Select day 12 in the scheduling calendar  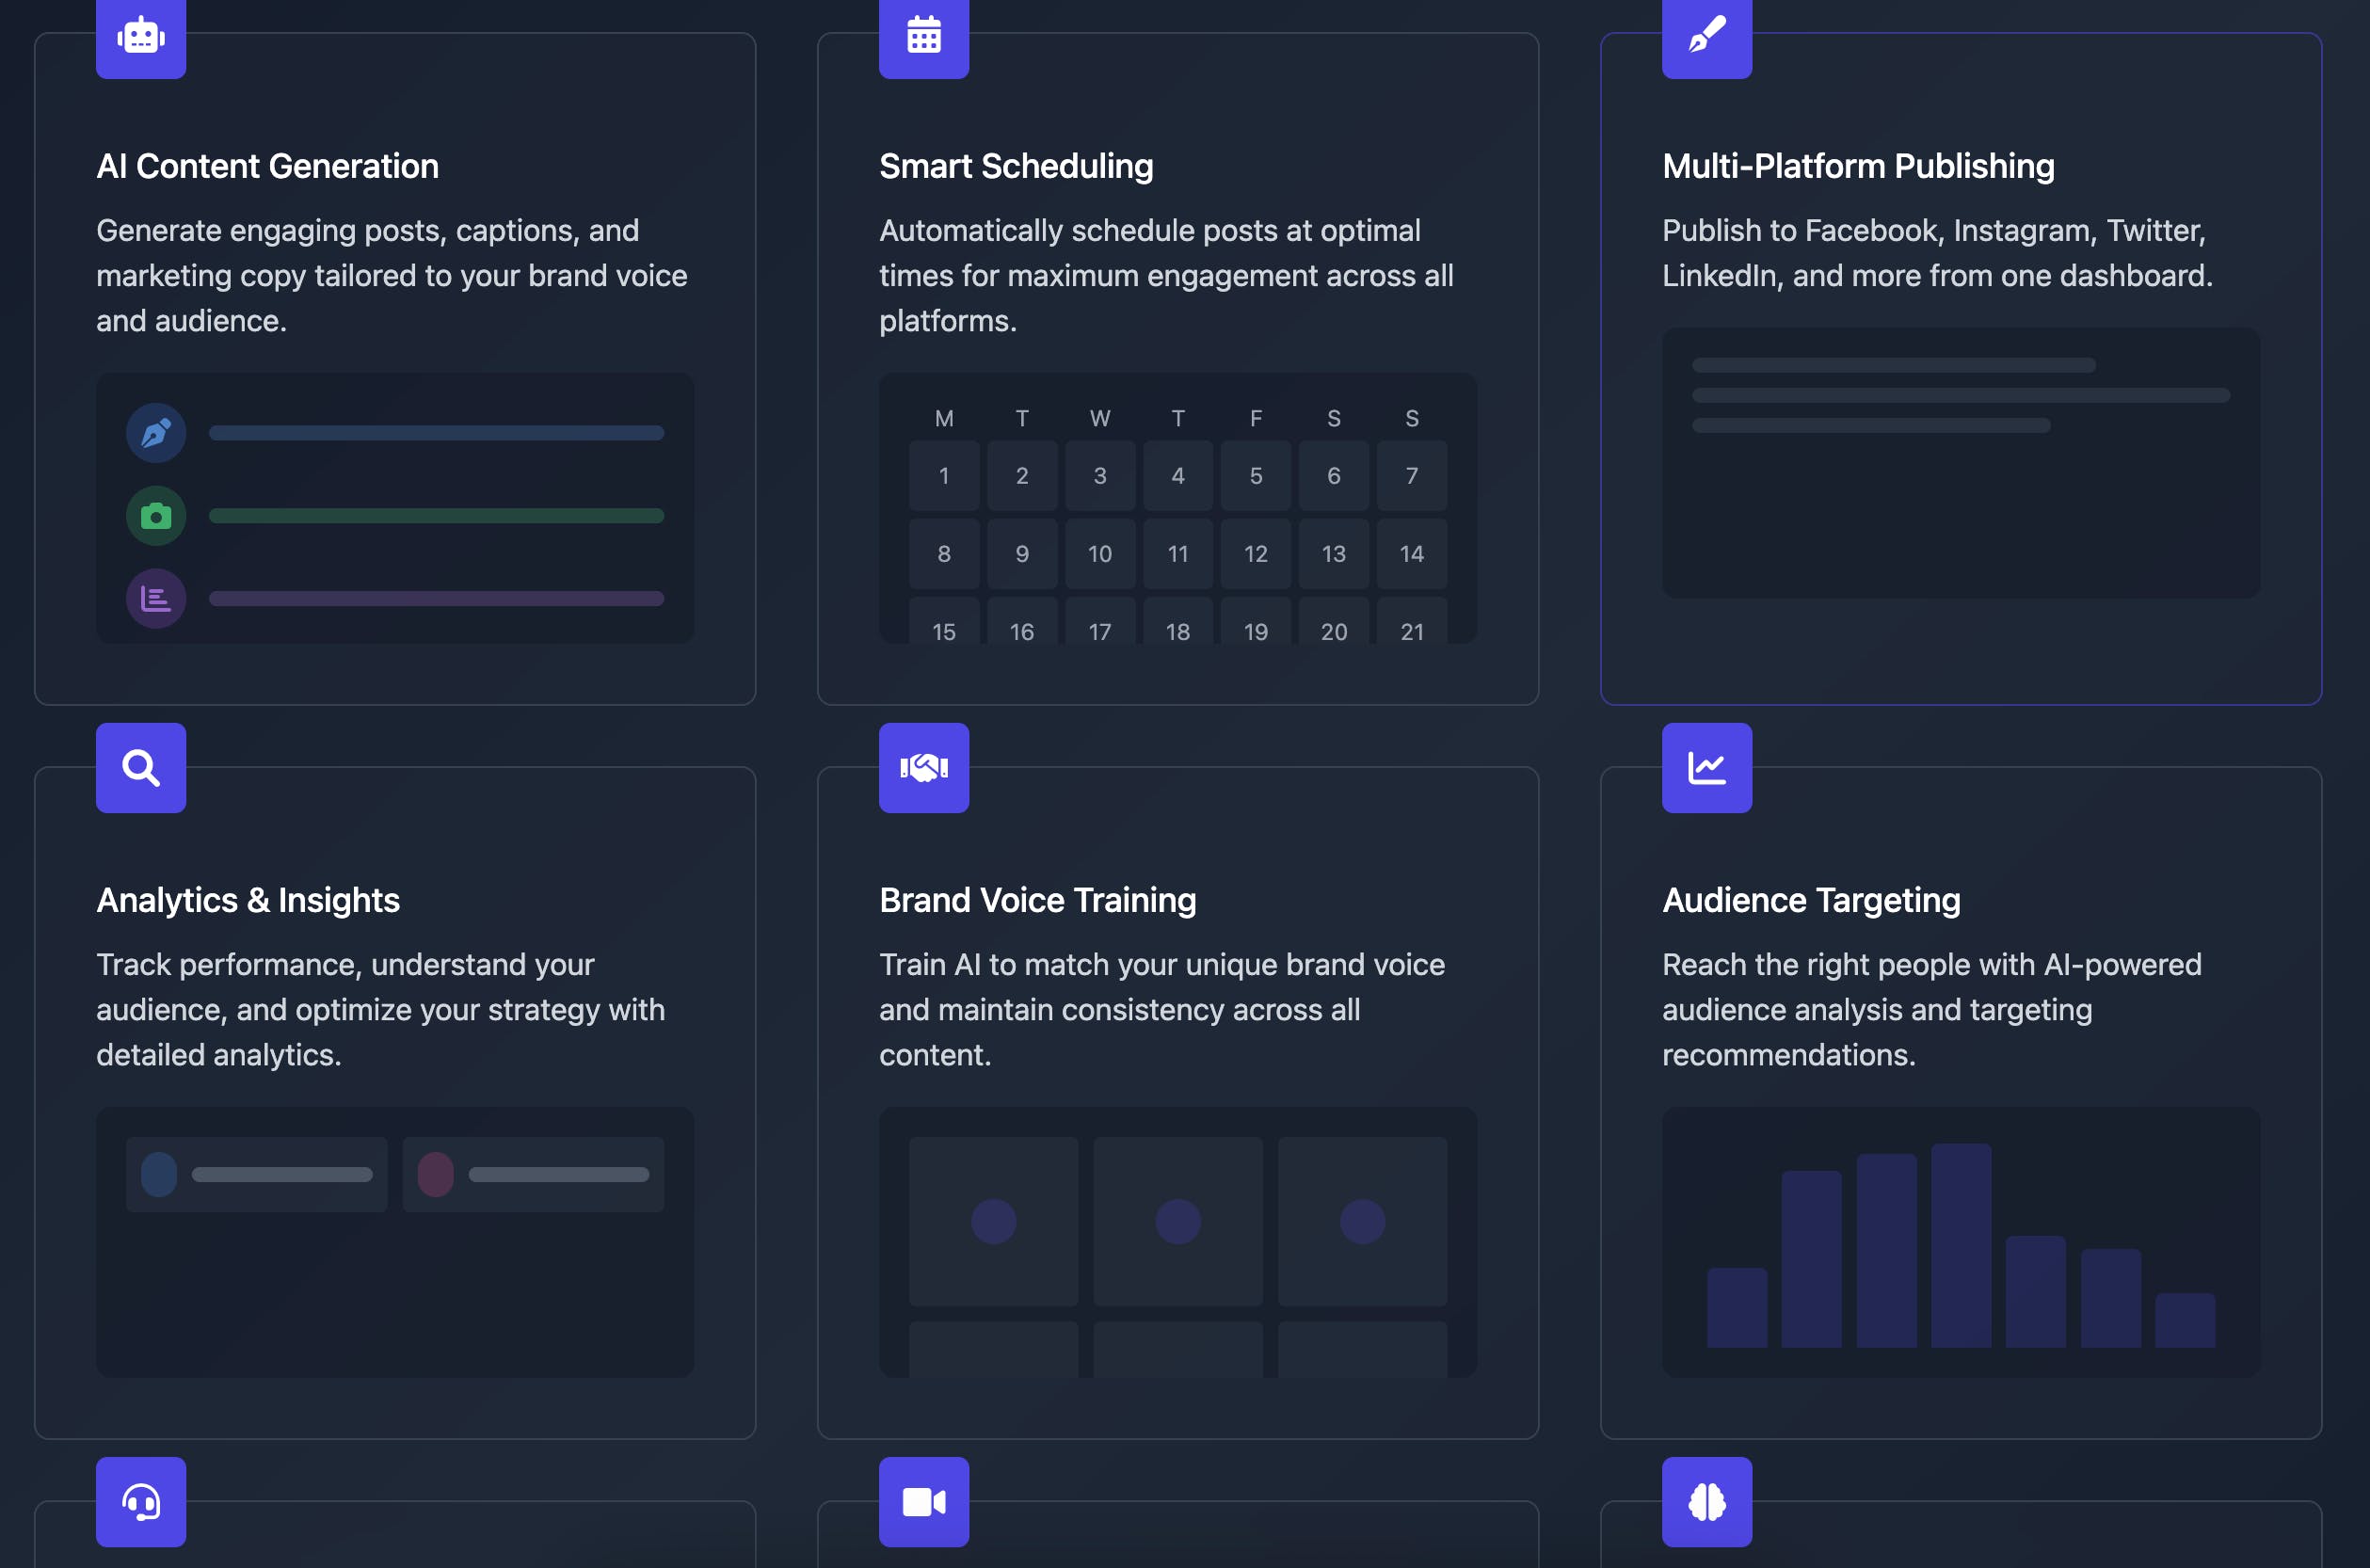coord(1255,554)
